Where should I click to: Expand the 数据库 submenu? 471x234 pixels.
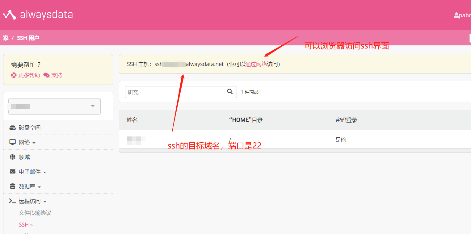[39, 187]
